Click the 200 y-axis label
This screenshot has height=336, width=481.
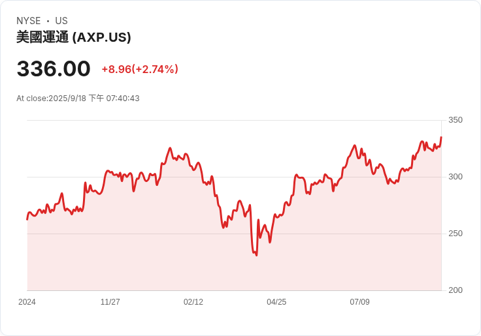pos(456,290)
